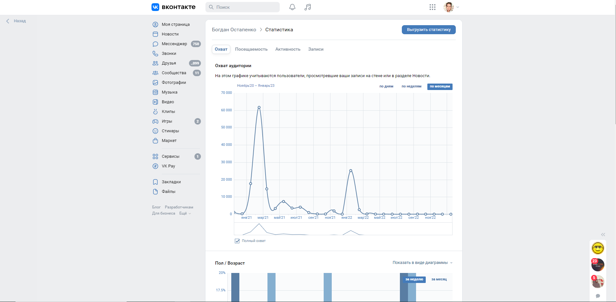Screen dimensions: 616x302
Task: Switch to the 'Активность' tab
Action: pos(287,49)
